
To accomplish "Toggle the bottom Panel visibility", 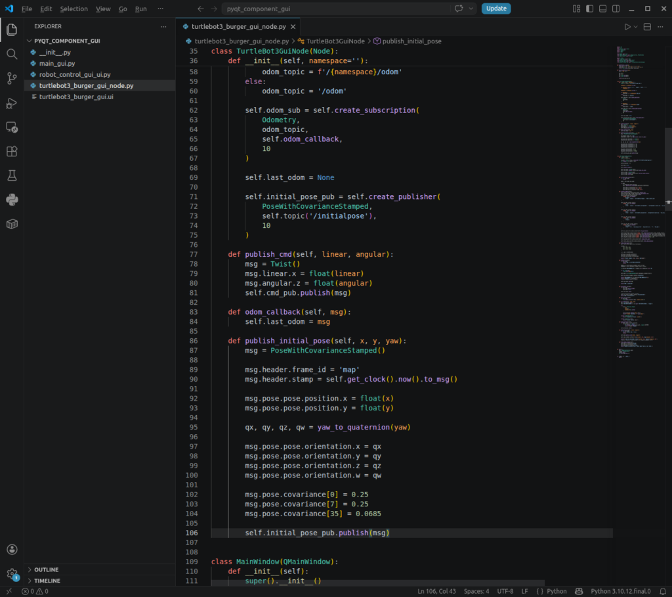I will click(x=602, y=9).
